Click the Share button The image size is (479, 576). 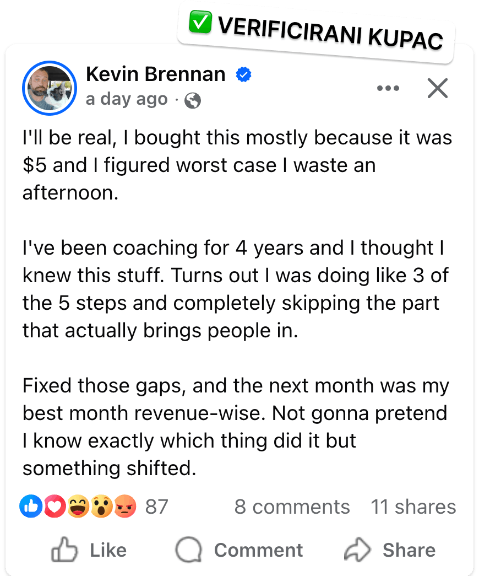click(x=390, y=550)
